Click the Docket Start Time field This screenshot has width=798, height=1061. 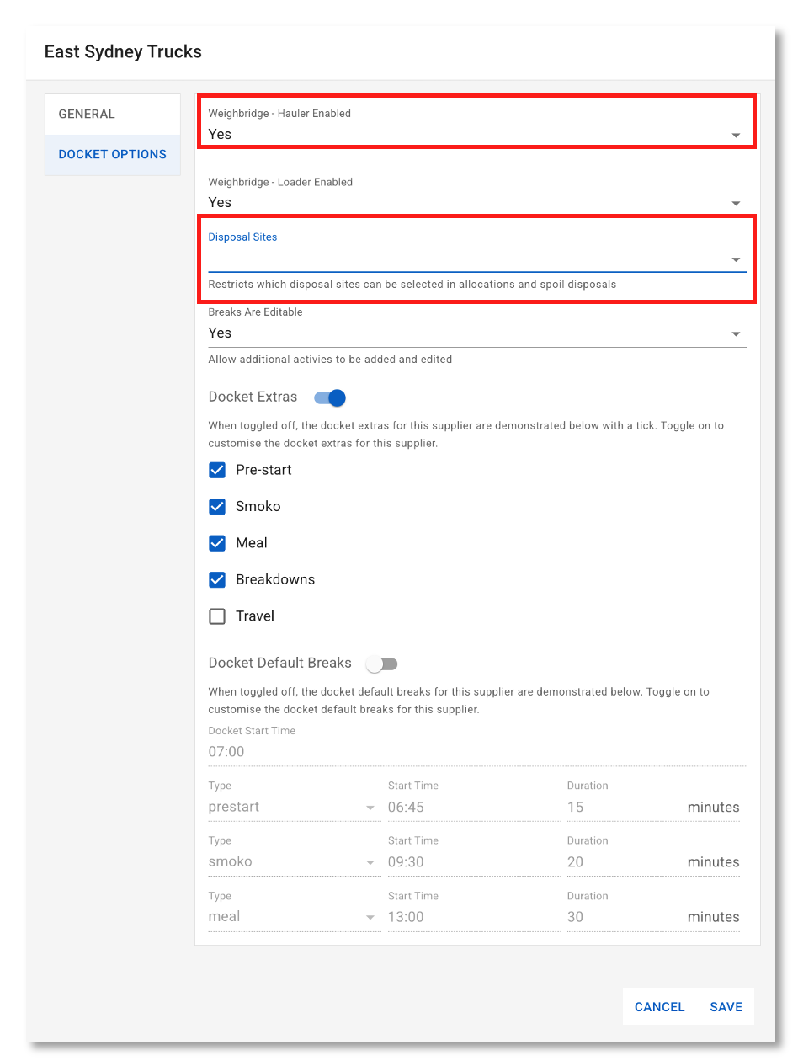click(476, 752)
